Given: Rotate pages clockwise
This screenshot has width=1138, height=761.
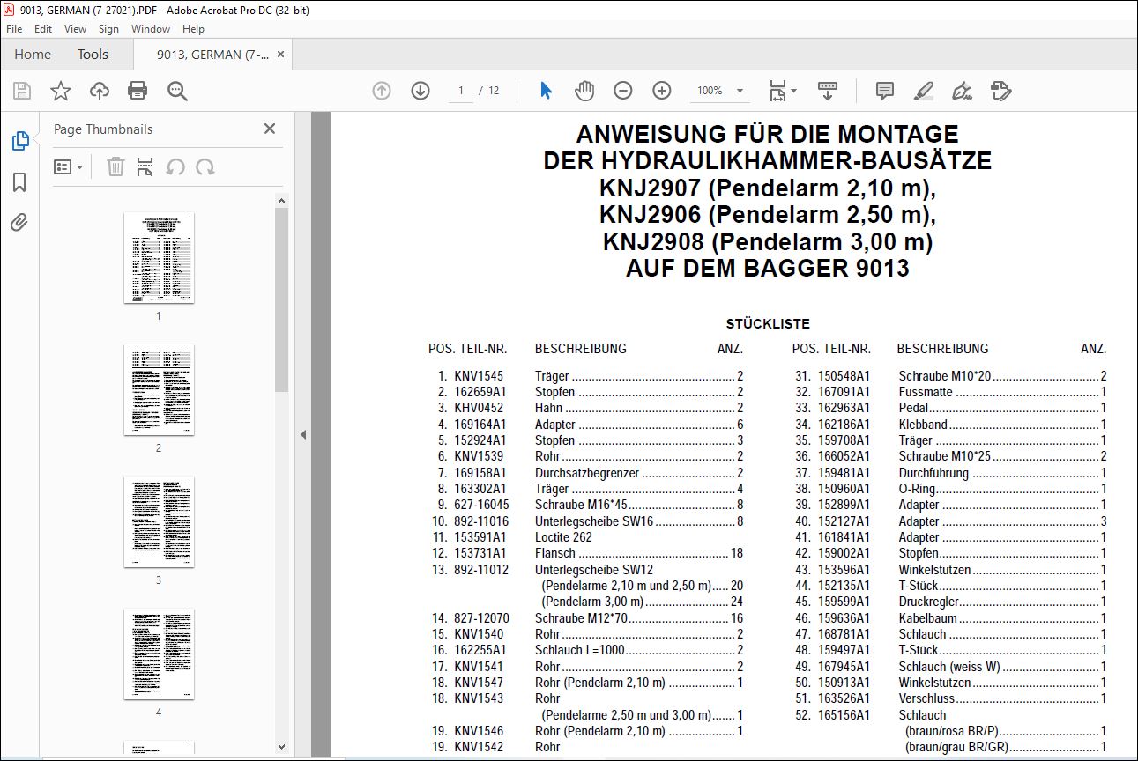Looking at the screenshot, I should click(205, 166).
